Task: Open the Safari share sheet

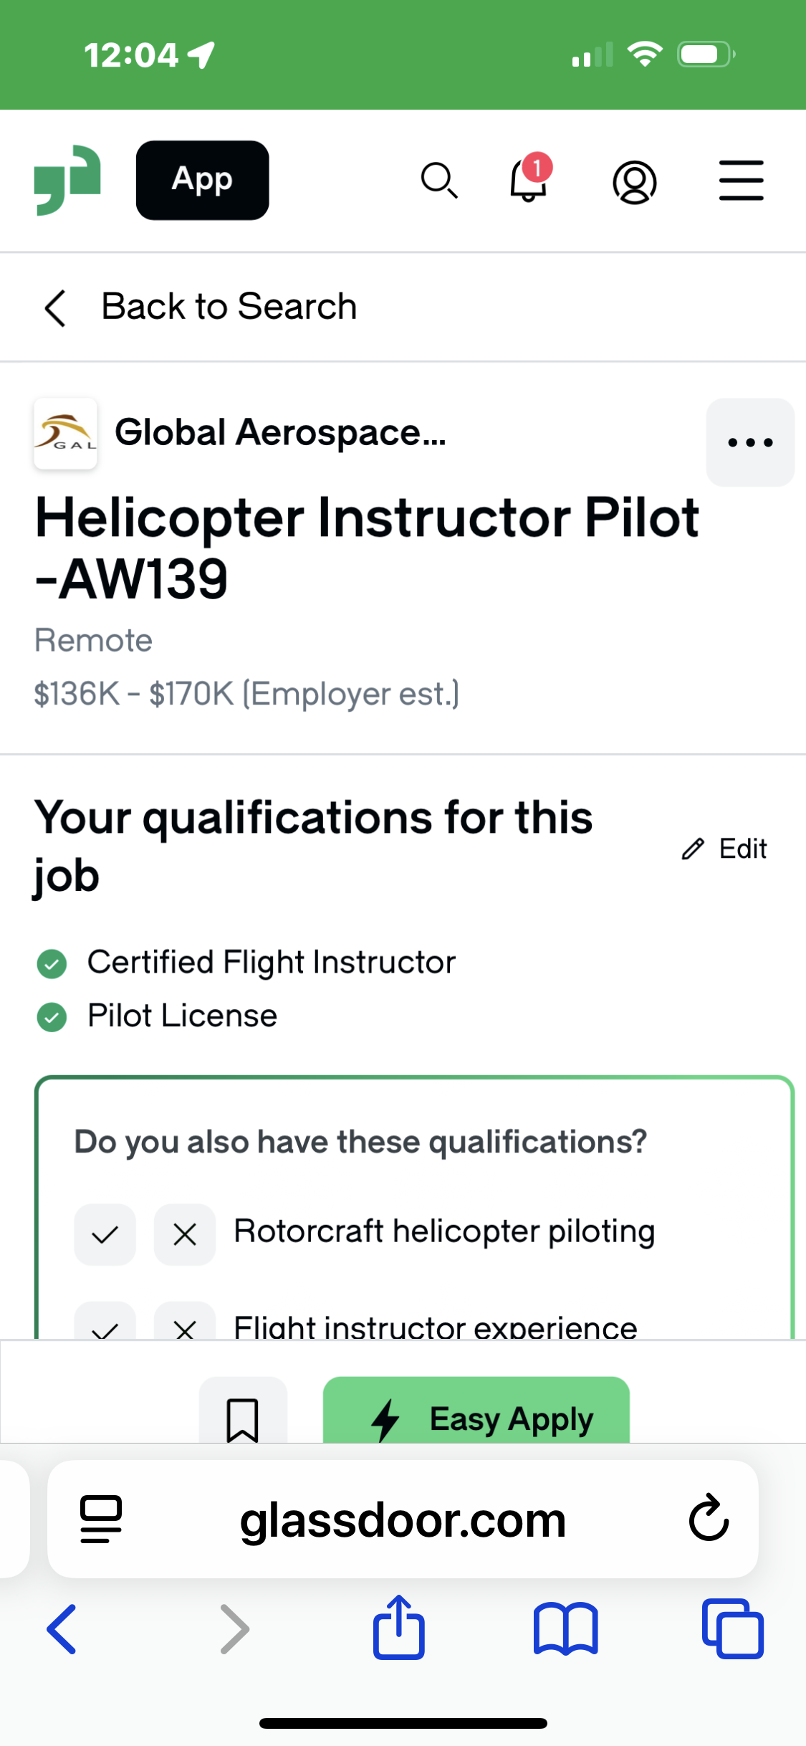Action: [399, 1627]
